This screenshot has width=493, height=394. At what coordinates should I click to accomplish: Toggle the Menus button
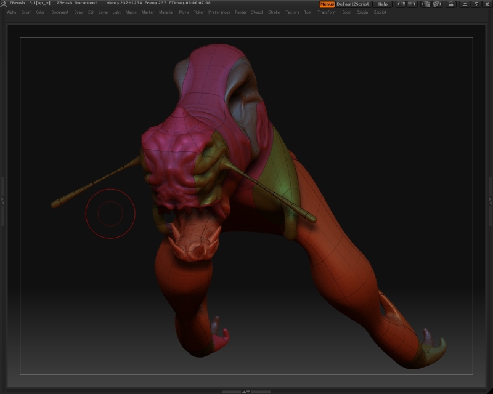pos(327,4)
